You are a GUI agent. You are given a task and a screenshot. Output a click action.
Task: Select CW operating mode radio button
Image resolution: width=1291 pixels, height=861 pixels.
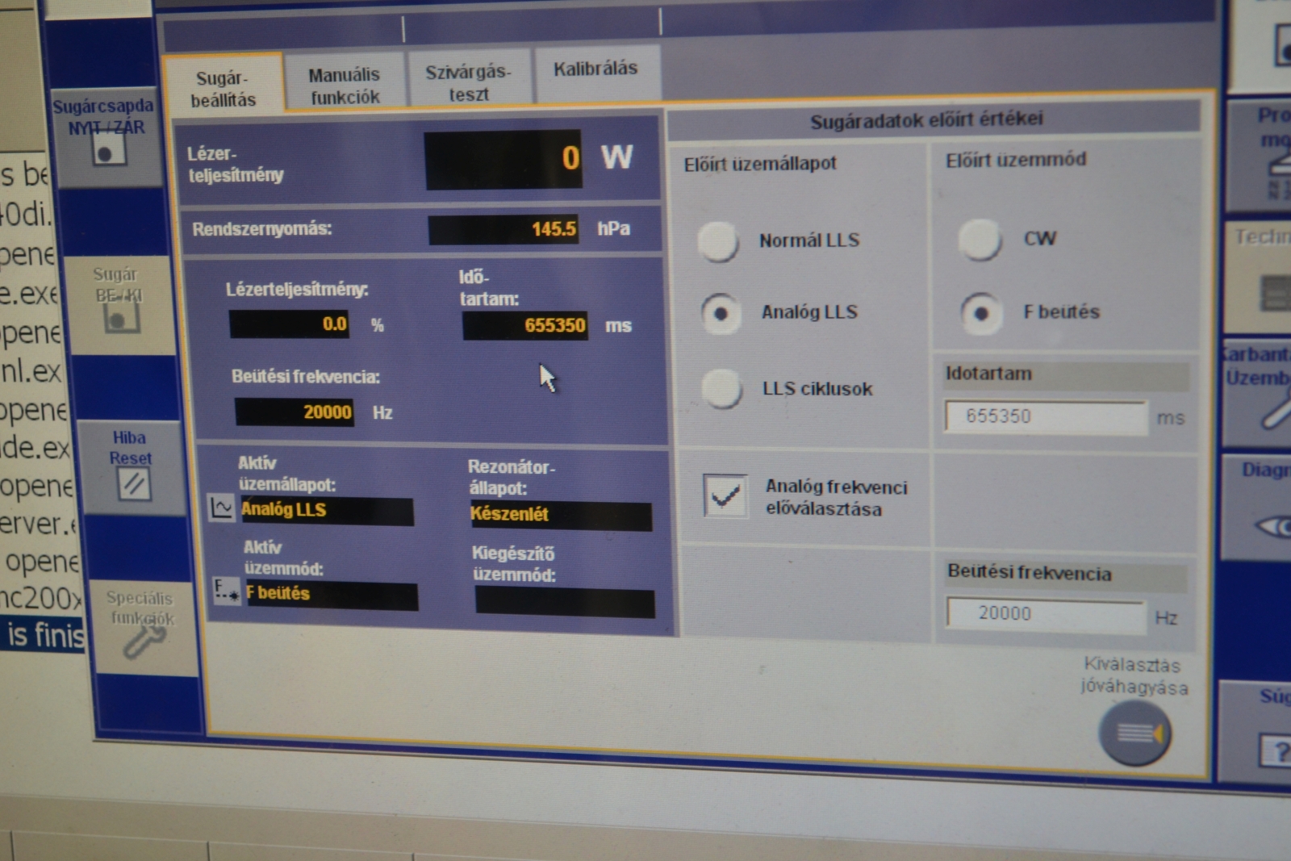pos(980,239)
